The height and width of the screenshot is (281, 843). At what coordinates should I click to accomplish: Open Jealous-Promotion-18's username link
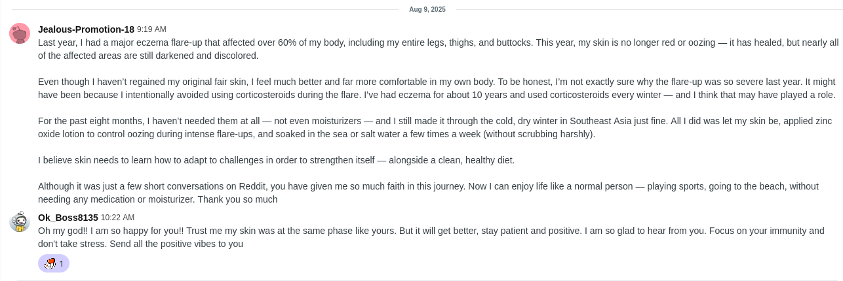tap(86, 29)
